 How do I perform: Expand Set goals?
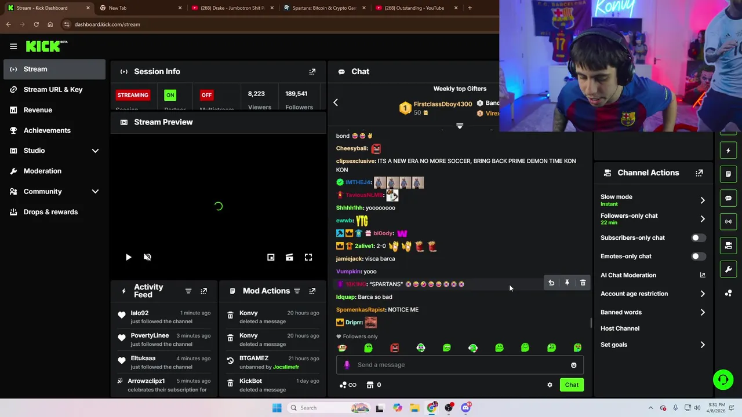tap(653, 345)
